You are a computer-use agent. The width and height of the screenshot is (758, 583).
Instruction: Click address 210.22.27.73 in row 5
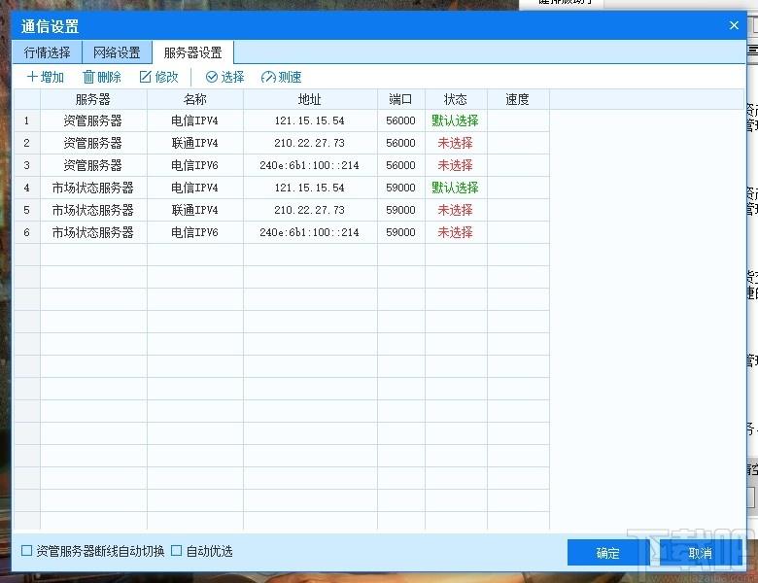pyautogui.click(x=309, y=210)
